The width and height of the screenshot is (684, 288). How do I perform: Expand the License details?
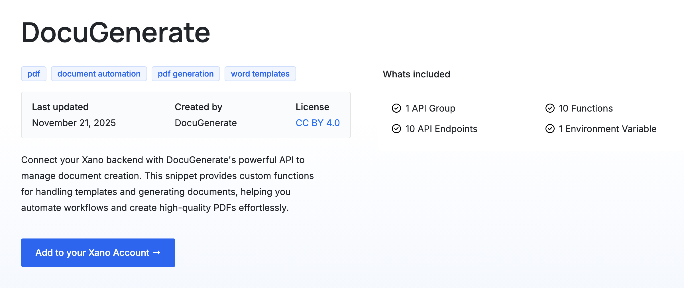pos(312,107)
